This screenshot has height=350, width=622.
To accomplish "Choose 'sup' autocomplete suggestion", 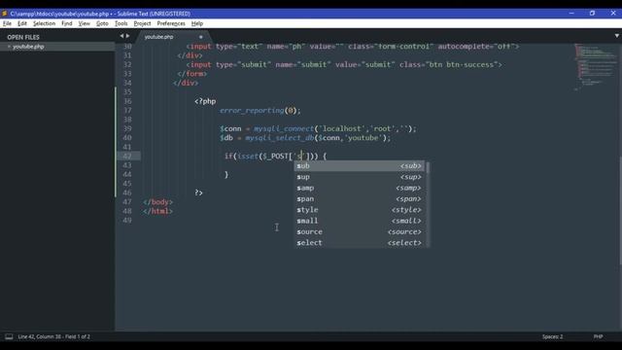I will point(360,177).
